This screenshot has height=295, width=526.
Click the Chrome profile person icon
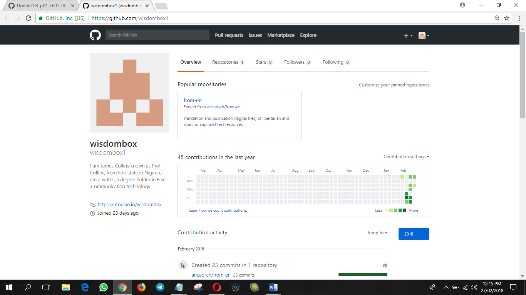coord(462,5)
